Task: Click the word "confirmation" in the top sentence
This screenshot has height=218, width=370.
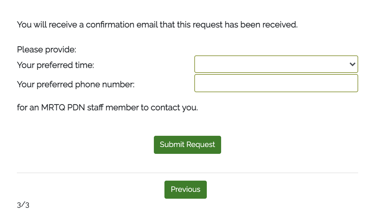Action: point(110,25)
